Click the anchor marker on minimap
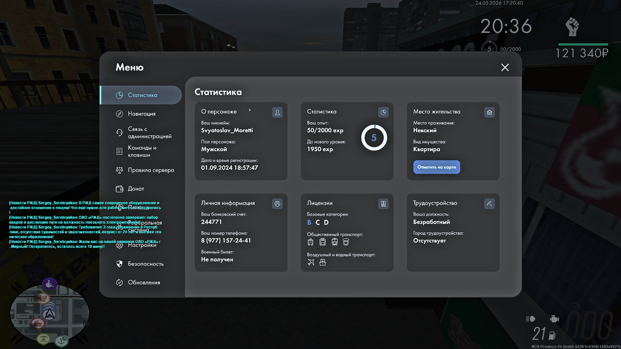The width and height of the screenshot is (621, 349). (62, 341)
